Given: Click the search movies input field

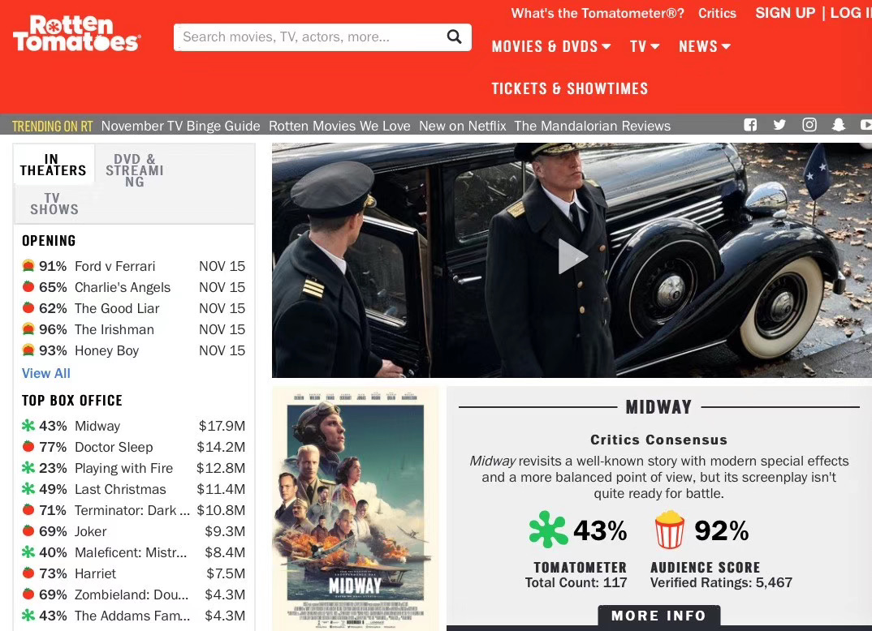Looking at the screenshot, I should 309,36.
